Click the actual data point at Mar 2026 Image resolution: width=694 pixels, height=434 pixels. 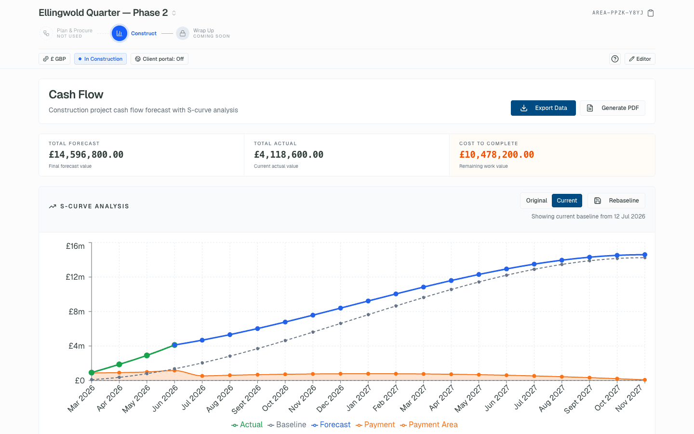pos(92,373)
